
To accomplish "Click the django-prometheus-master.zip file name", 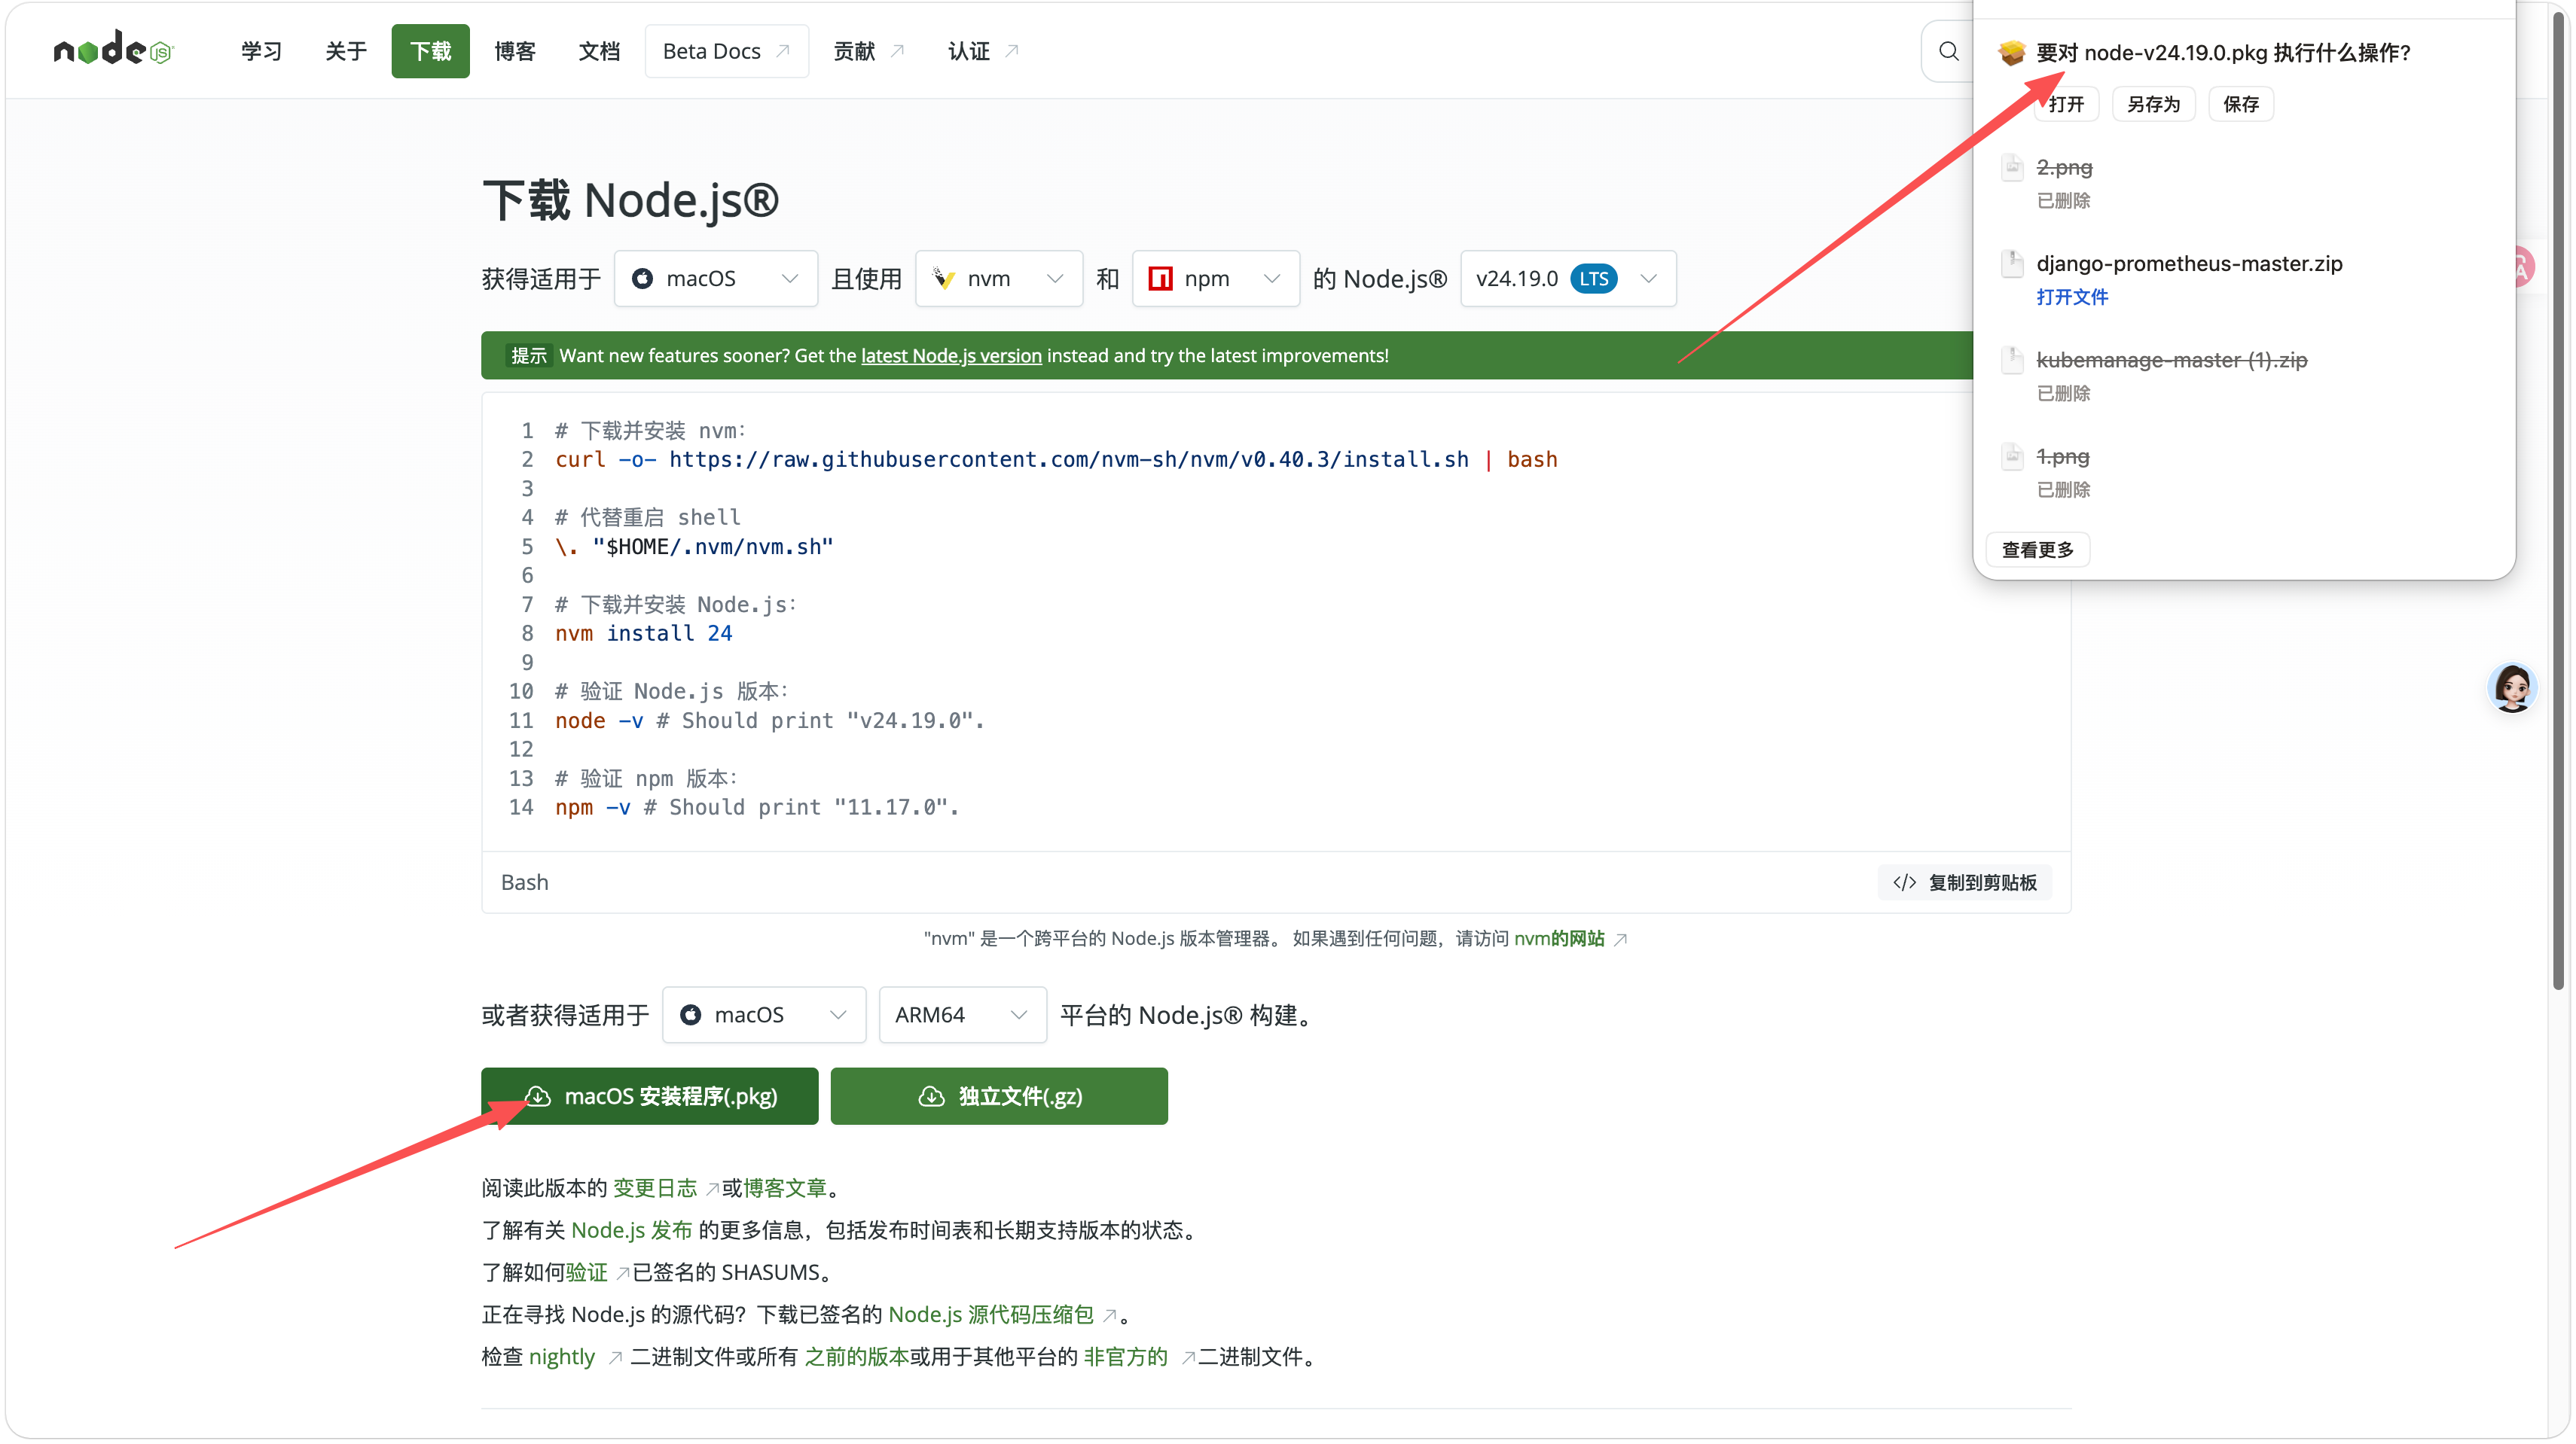I will (2189, 263).
